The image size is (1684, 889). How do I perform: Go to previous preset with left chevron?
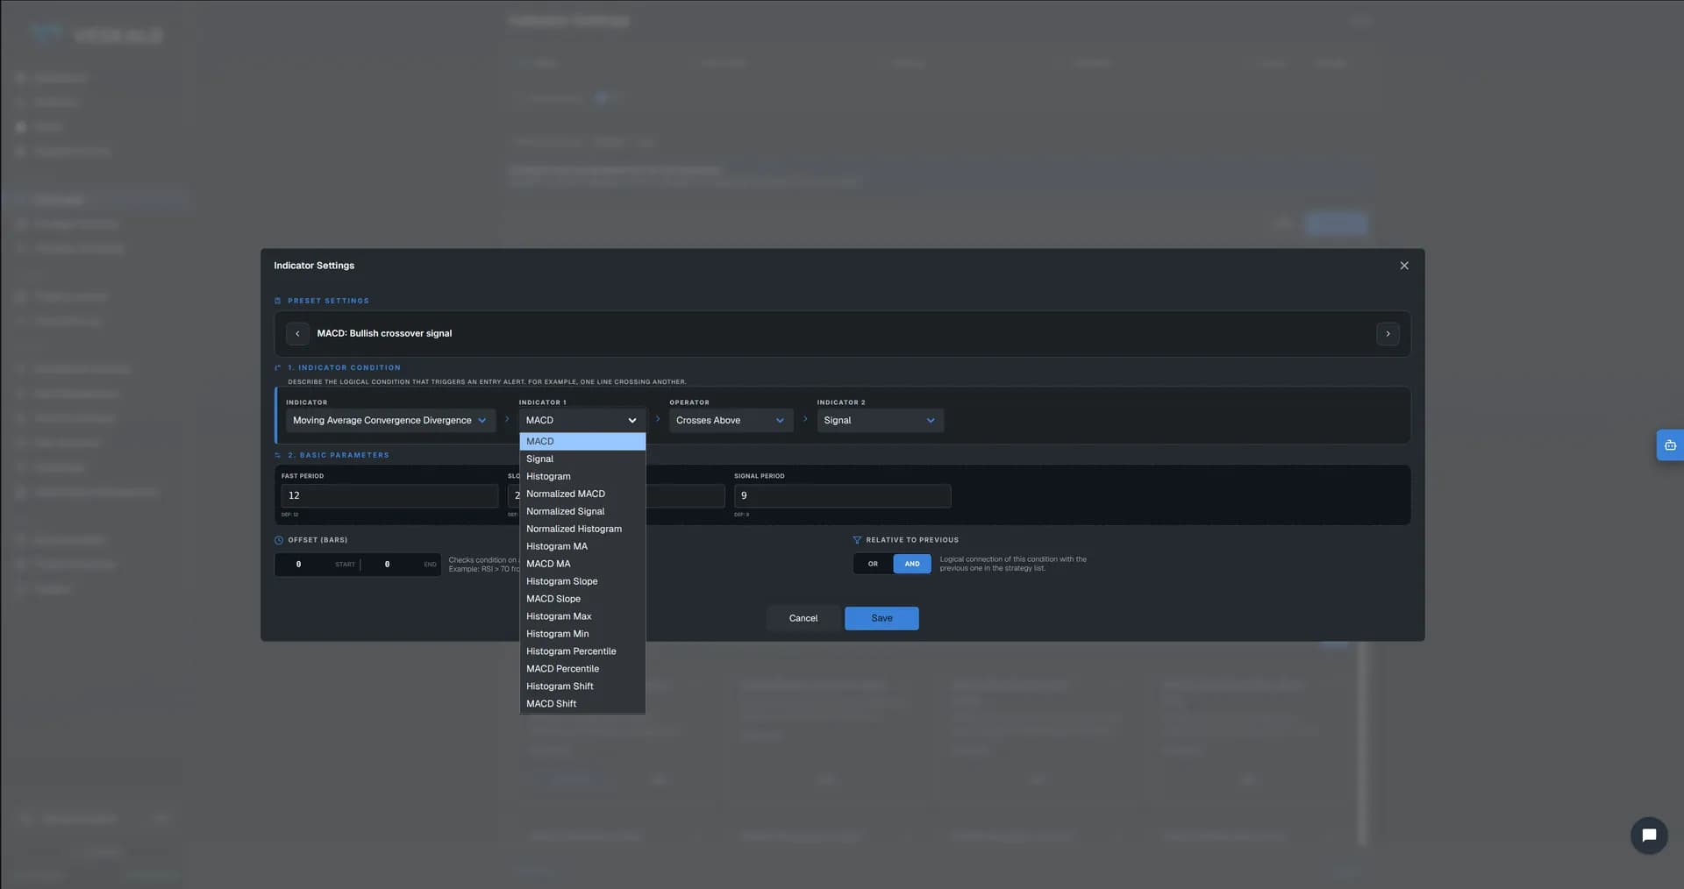click(x=297, y=334)
